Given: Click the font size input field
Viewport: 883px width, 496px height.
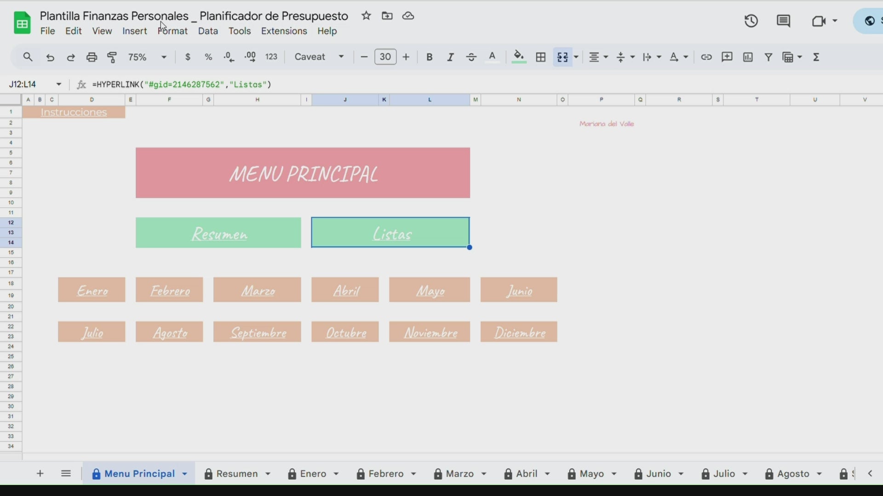Looking at the screenshot, I should [x=385, y=57].
